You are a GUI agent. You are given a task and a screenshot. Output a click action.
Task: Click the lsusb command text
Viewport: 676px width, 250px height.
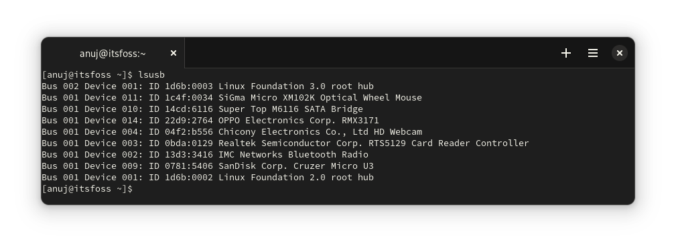(151, 75)
